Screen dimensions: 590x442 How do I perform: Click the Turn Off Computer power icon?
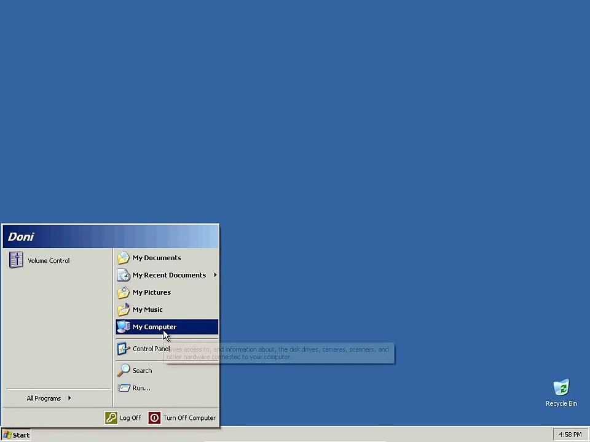(x=154, y=417)
